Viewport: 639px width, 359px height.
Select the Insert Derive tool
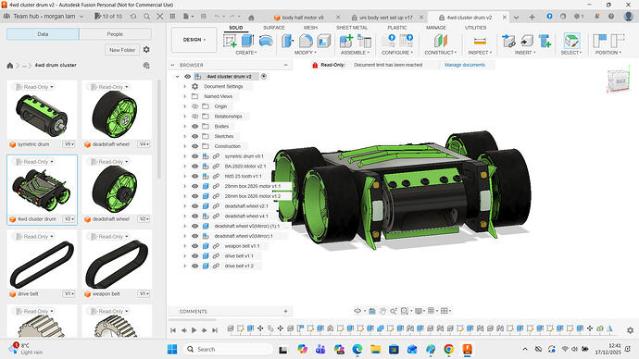tap(508, 41)
